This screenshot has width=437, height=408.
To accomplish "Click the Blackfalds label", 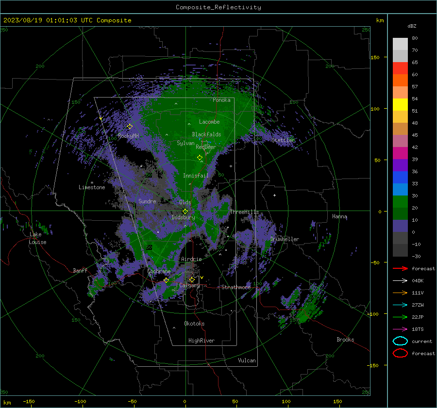I will pos(206,134).
